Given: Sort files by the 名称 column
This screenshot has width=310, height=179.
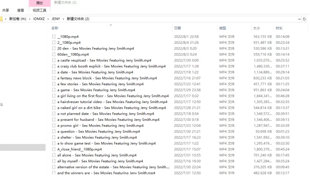Looking at the screenshot, I should coord(55,28).
